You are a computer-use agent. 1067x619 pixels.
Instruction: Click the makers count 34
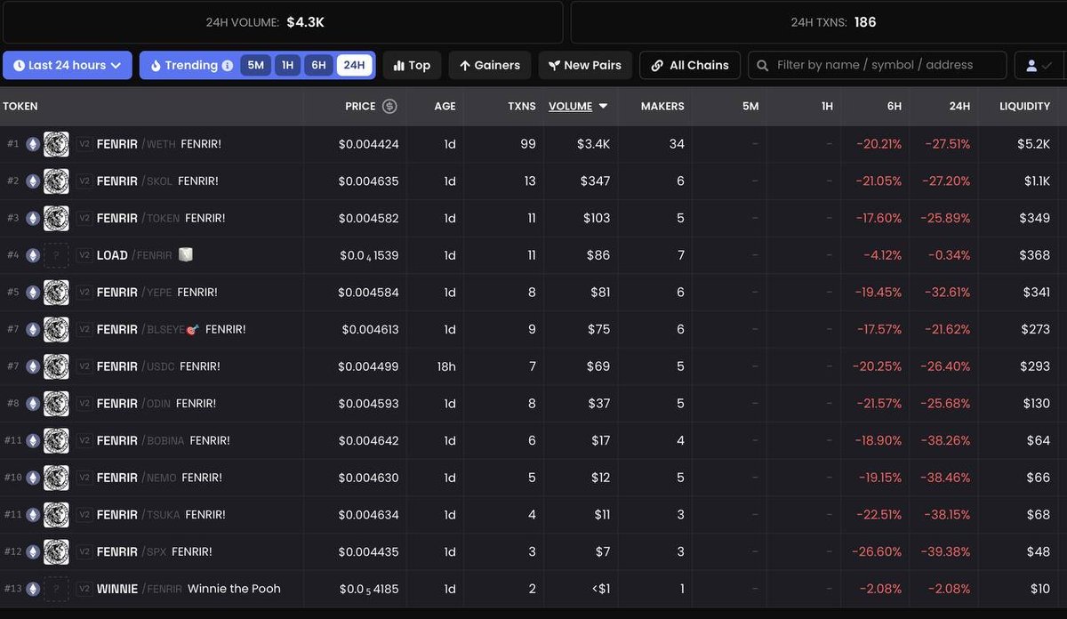click(x=677, y=144)
